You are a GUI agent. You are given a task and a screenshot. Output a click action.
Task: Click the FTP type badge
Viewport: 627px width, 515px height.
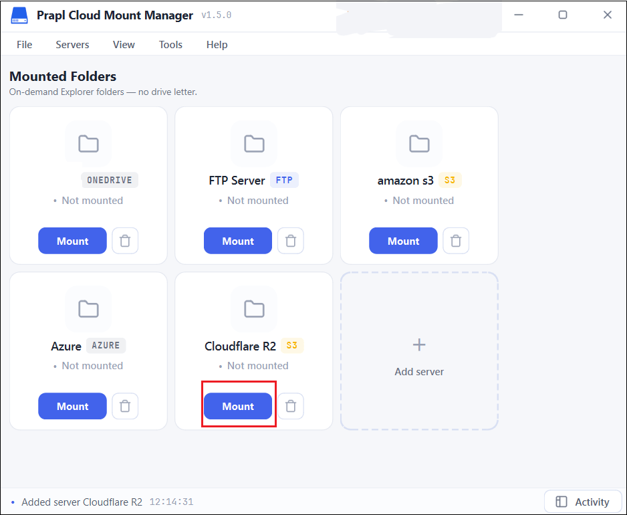click(284, 180)
